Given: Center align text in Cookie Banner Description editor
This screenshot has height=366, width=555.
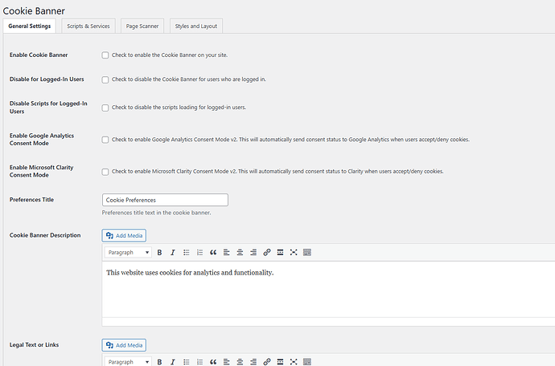Looking at the screenshot, I should 240,252.
